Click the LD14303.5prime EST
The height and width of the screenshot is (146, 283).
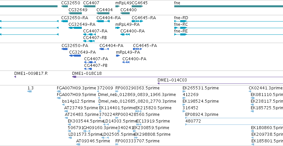tap(106, 124)
